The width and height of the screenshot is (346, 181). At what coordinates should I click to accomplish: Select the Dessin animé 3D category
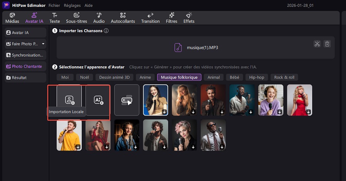pos(114,77)
